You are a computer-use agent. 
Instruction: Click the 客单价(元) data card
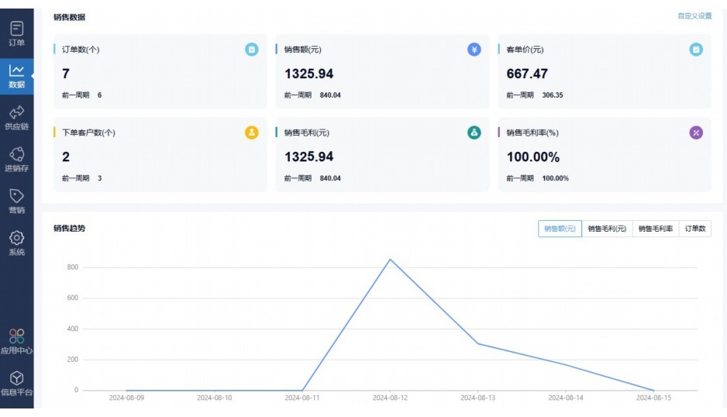click(x=604, y=71)
